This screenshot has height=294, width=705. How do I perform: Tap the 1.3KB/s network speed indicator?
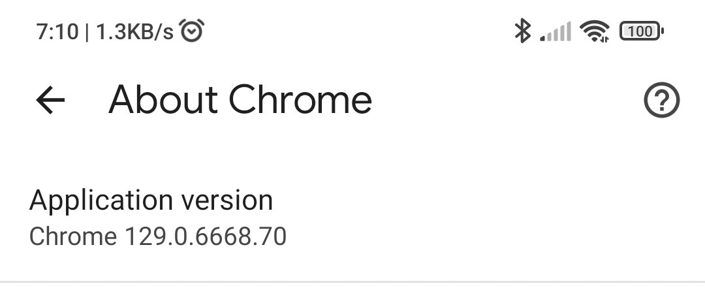[134, 31]
